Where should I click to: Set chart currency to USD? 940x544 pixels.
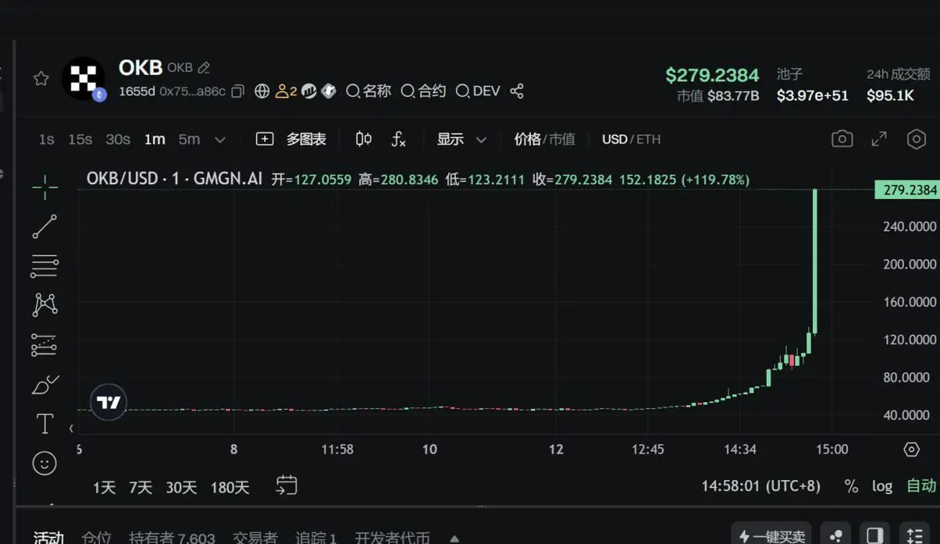614,139
